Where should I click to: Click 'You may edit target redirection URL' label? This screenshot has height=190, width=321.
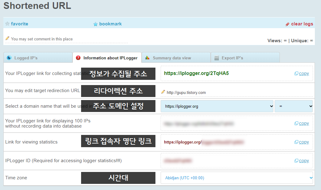[x=43, y=91]
